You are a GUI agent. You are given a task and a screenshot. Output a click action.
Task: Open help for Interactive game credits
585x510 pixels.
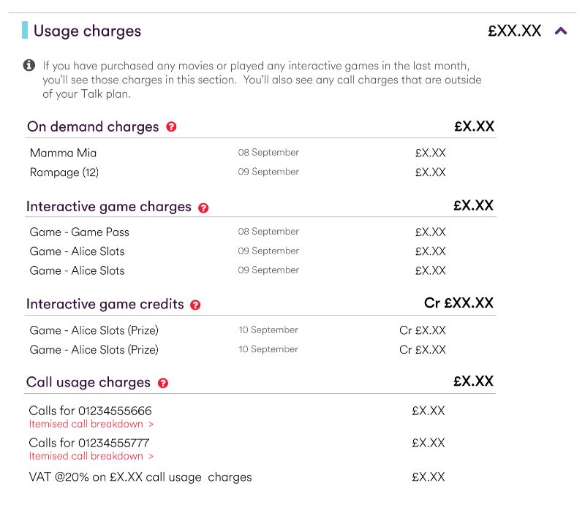[x=196, y=305]
